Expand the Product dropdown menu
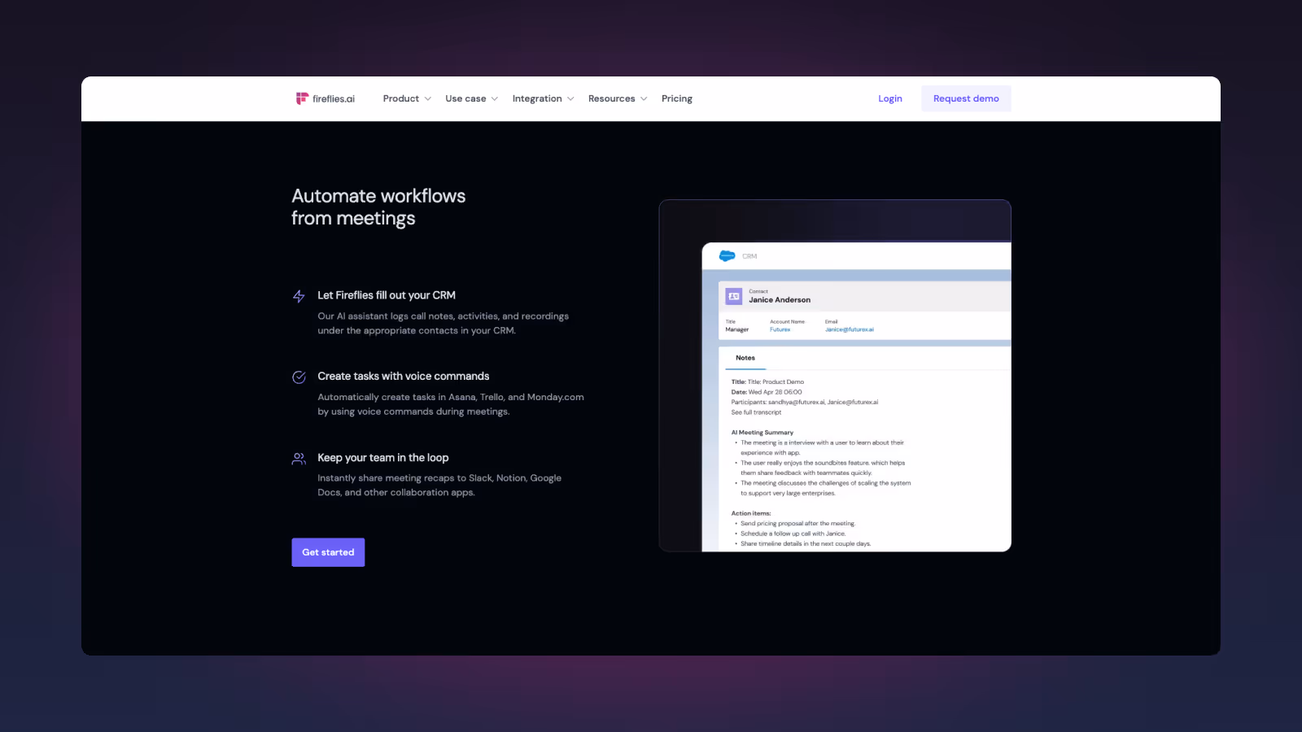Screen dimensions: 1302x732 coord(407,98)
